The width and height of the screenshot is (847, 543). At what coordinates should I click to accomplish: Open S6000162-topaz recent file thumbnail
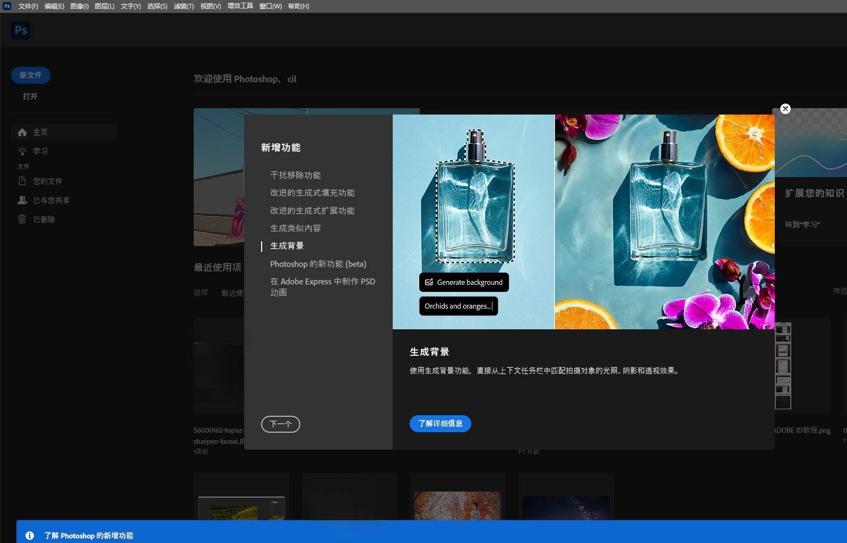[x=219, y=366]
